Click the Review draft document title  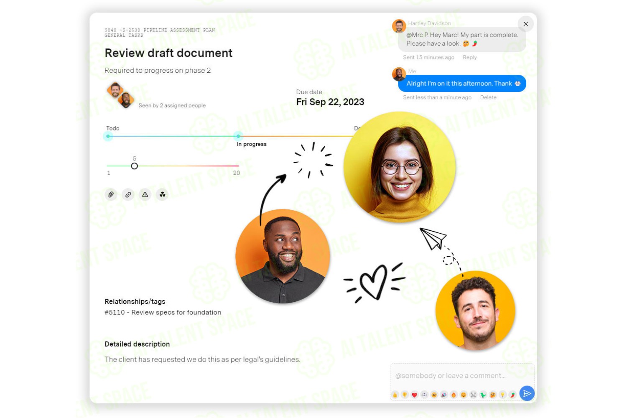click(168, 53)
